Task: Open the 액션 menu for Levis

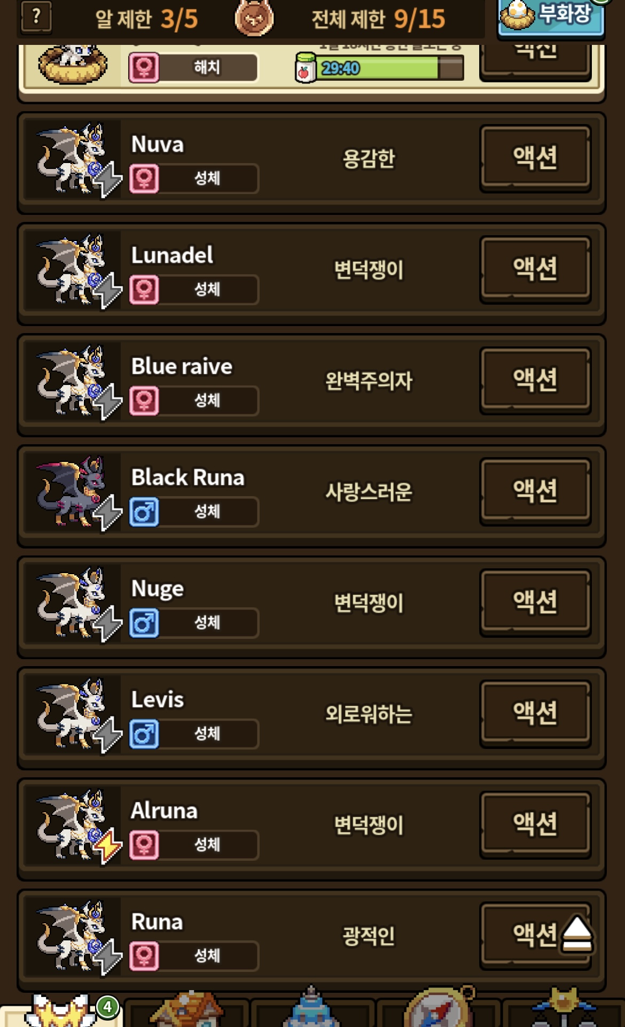Action: coord(535,714)
